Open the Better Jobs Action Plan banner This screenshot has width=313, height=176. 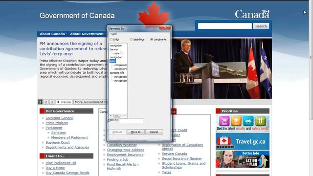coord(243,159)
